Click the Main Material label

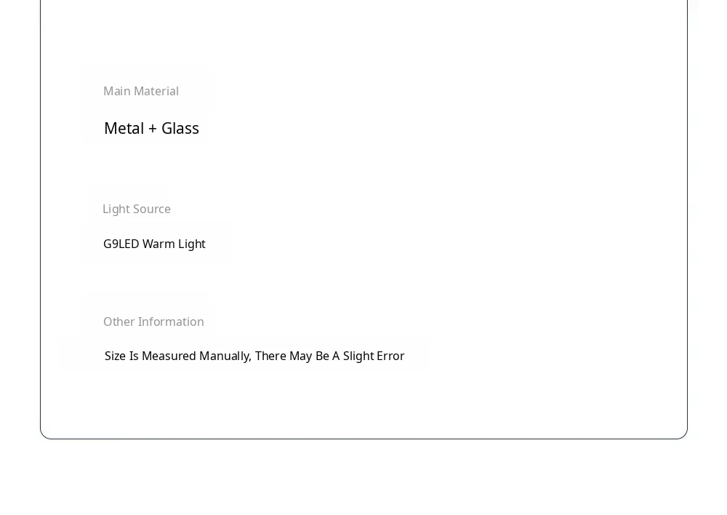(141, 91)
